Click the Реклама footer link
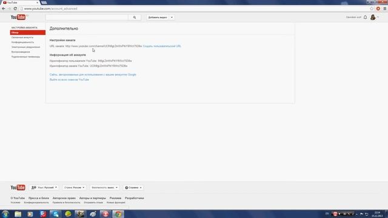The width and height of the screenshot is (388, 218). [115, 198]
